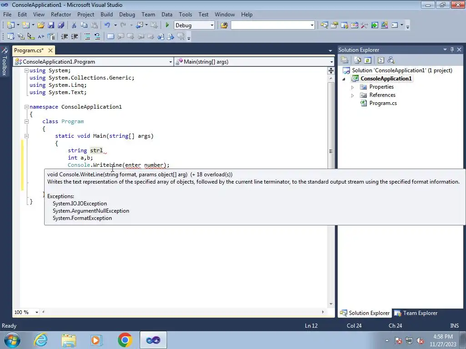This screenshot has width=466, height=349.
Task: Open the Find combo box dropdown arrow
Action: tap(312, 25)
